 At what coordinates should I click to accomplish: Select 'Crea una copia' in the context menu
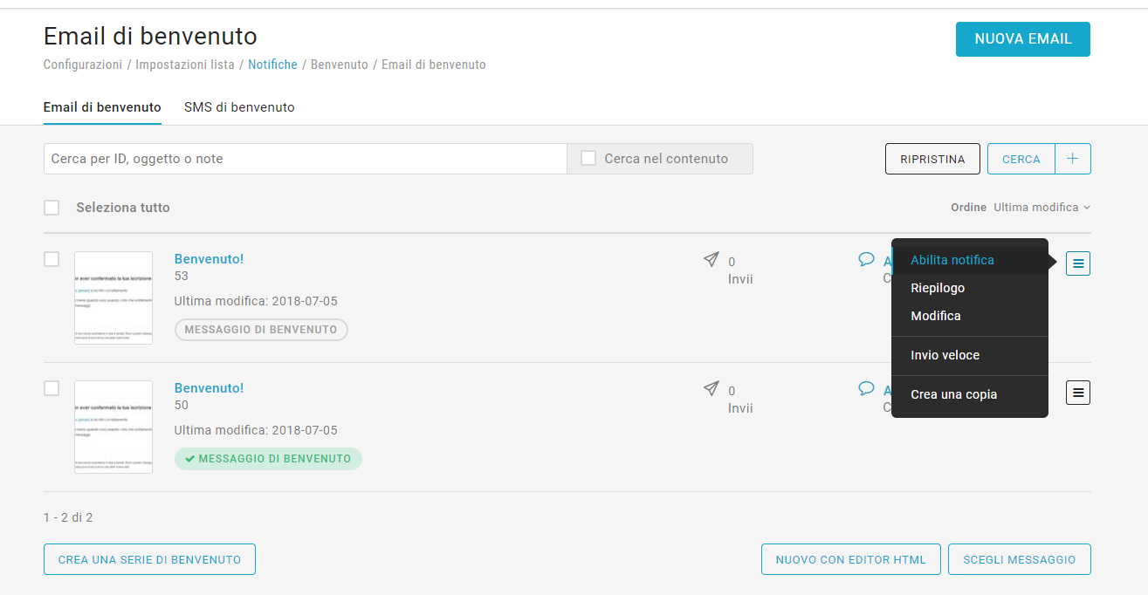click(953, 394)
